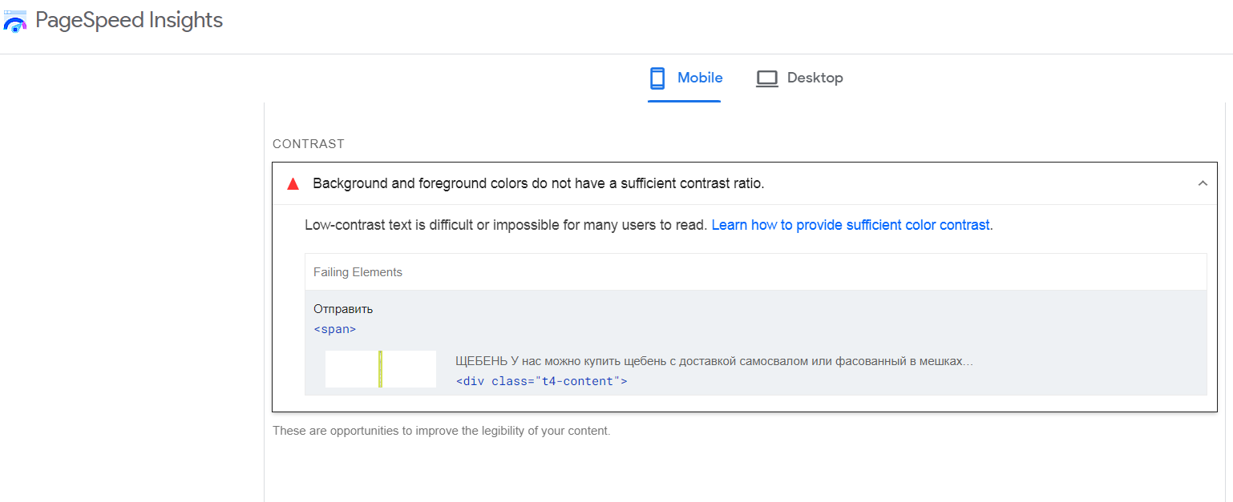Screen dimensions: 1233x502
Task: Click the PageSpeed Insights title text
Action: [x=129, y=21]
